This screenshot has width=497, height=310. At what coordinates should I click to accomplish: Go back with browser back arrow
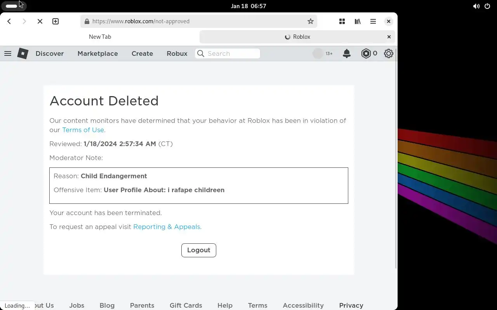point(9,21)
